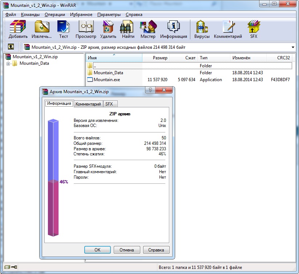Sort by the CRC32 column header
This screenshot has width=299, height=274.
coord(279,58)
